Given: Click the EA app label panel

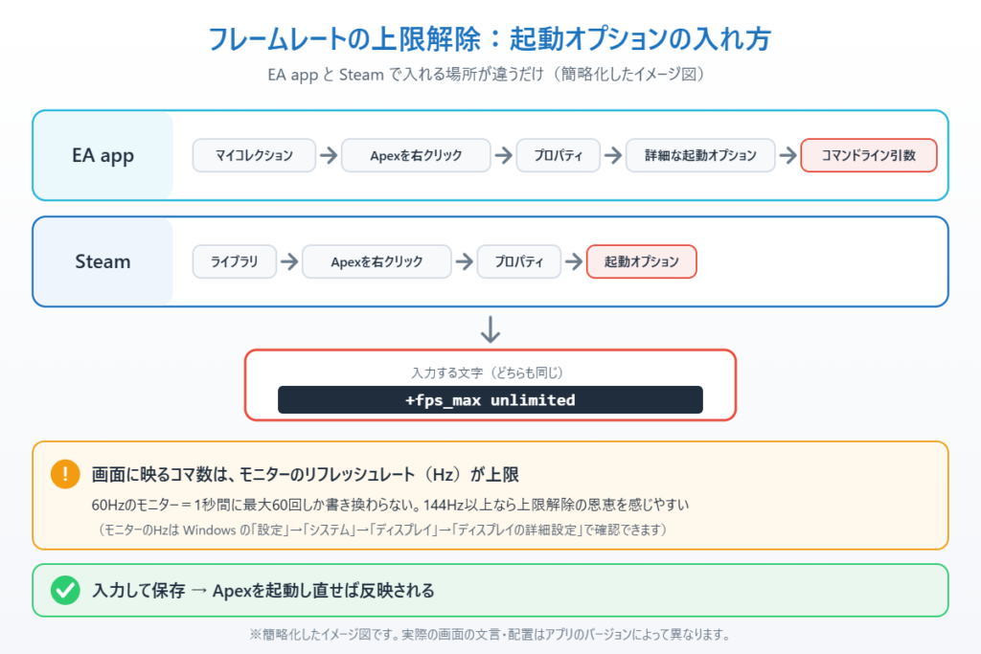Looking at the screenshot, I should coord(103,155).
